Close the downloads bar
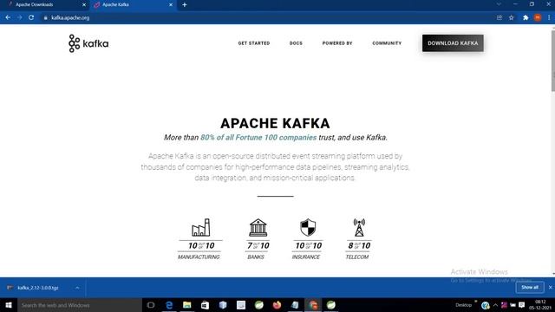The height and width of the screenshot is (312, 555). tap(551, 287)
